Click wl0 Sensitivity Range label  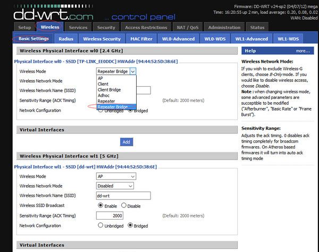coord(48,100)
